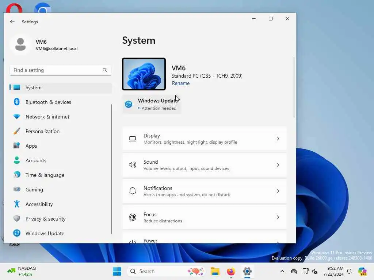The height and width of the screenshot is (280, 374).
Task: Click the Privacy & security shield icon
Action: (17, 219)
